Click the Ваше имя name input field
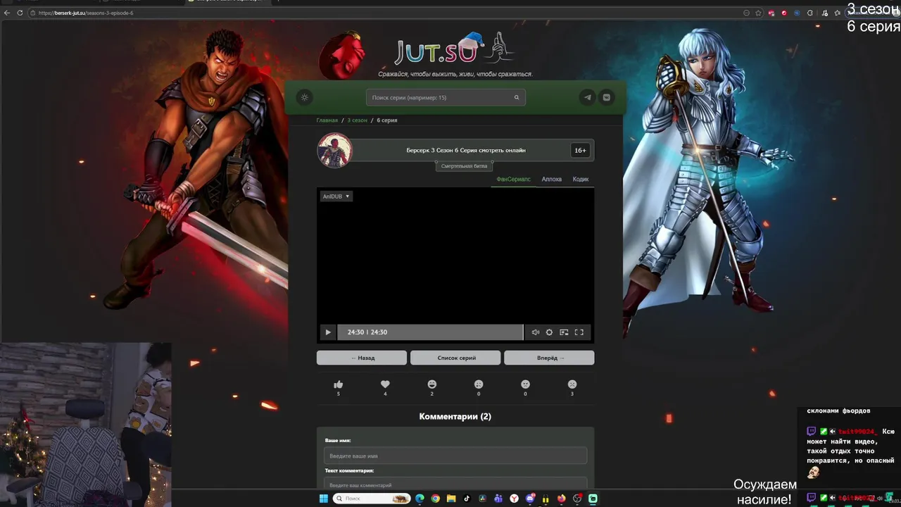The image size is (901, 507). (x=455, y=456)
